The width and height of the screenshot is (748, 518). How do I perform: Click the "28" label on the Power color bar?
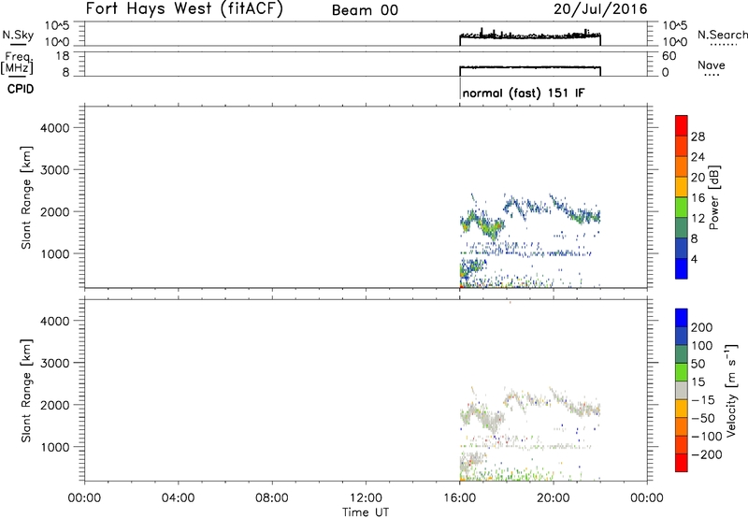[x=698, y=137]
